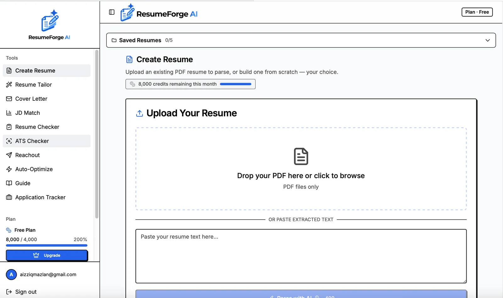Open Reachout tool
The width and height of the screenshot is (503, 298).
[47, 155]
